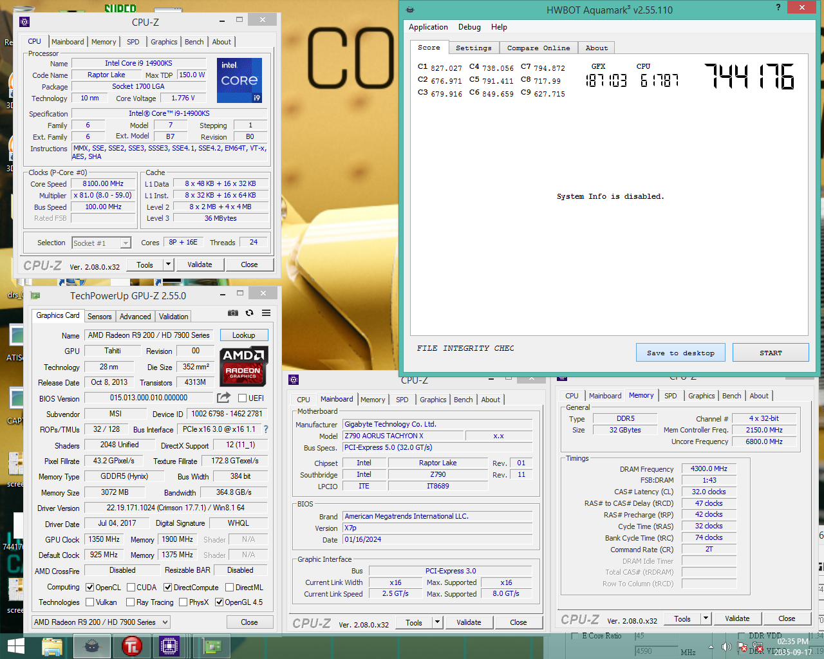Screen dimensions: 824x659
Task: Switch to the Compare Online tab
Action: (x=538, y=48)
